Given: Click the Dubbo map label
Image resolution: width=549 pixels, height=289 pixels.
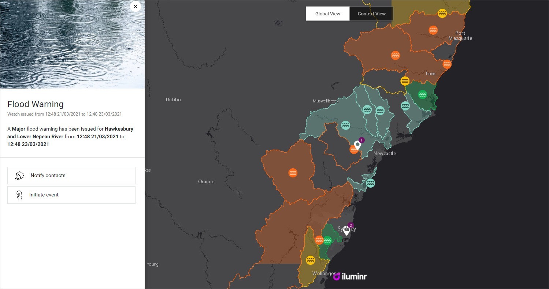Looking at the screenshot, I should coord(173,100).
